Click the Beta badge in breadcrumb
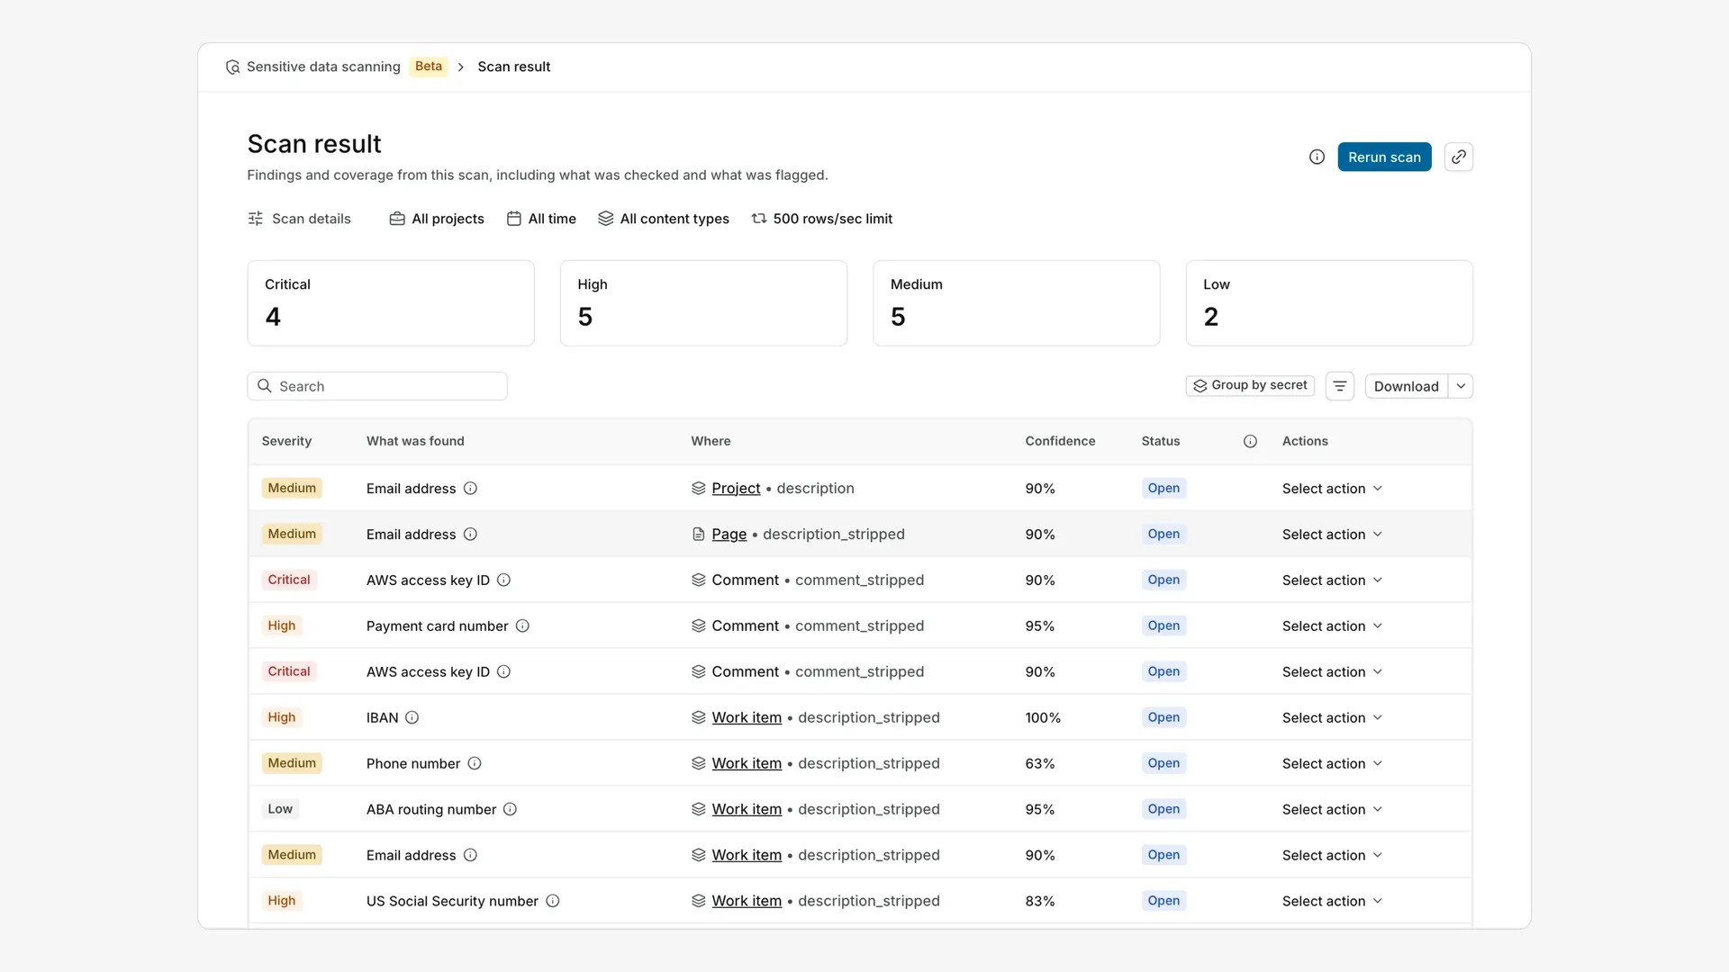 click(x=429, y=67)
